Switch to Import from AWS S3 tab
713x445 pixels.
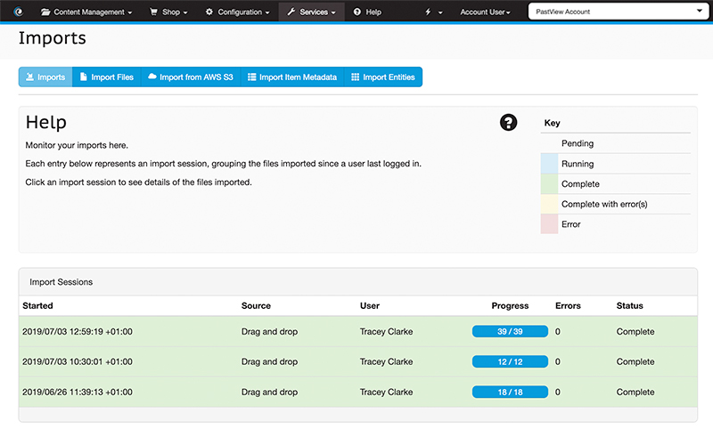[191, 77]
